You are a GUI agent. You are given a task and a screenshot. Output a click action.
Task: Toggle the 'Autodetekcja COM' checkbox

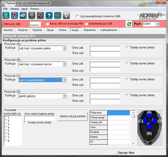click(86, 24)
